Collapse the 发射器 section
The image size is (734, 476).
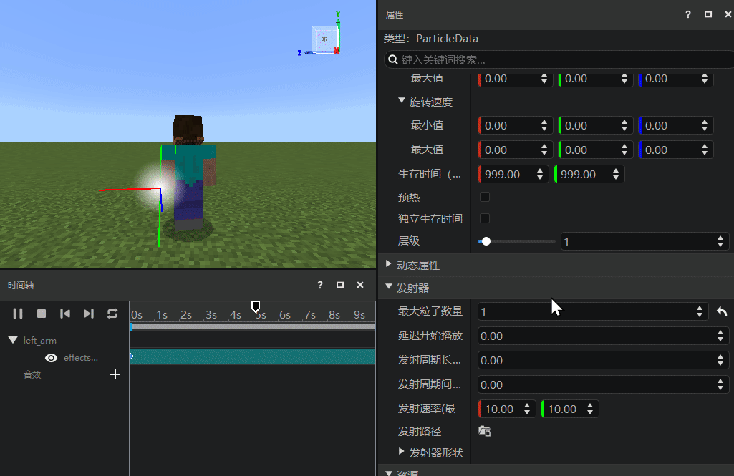click(389, 286)
